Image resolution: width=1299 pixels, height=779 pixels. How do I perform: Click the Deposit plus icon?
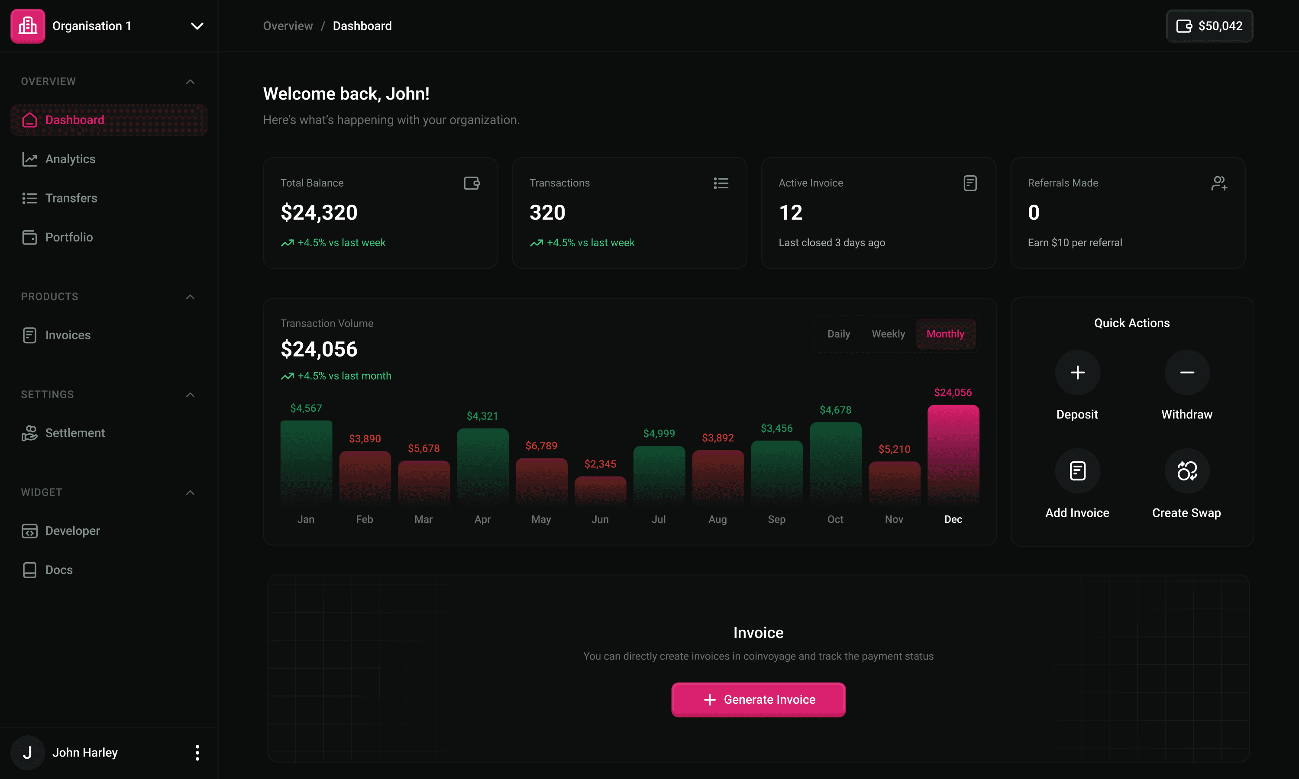1077,372
